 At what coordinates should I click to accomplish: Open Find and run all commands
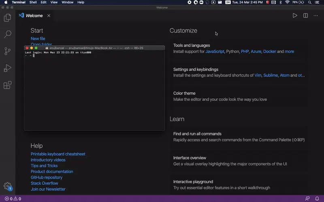[x=239, y=137]
